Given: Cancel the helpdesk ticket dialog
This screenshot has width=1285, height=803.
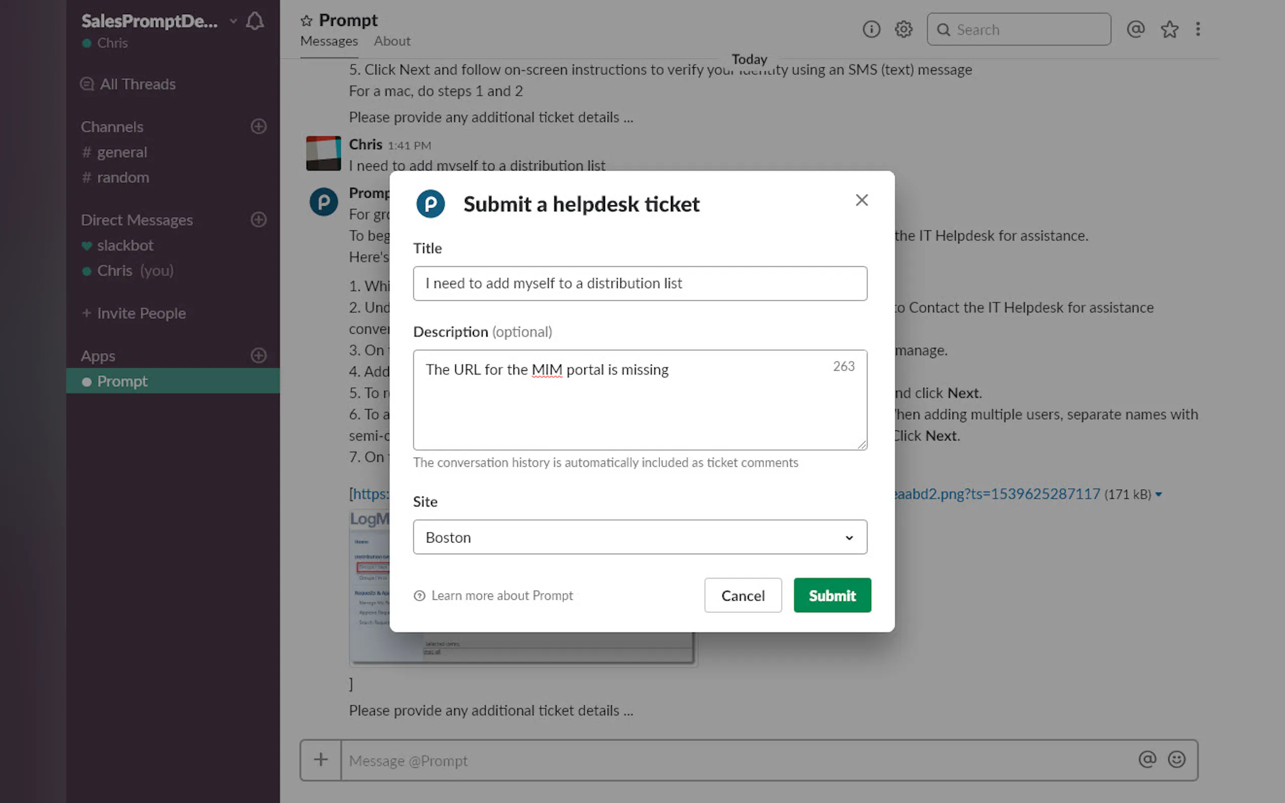Looking at the screenshot, I should tap(743, 595).
